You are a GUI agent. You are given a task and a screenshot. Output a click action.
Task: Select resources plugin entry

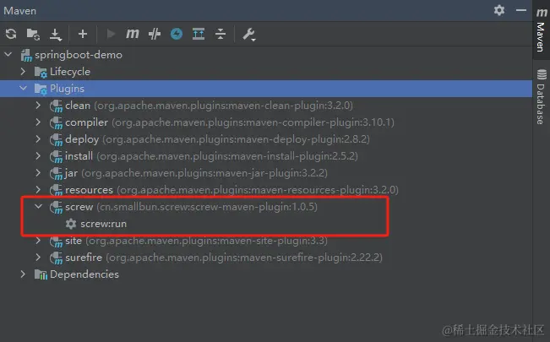tap(231, 190)
